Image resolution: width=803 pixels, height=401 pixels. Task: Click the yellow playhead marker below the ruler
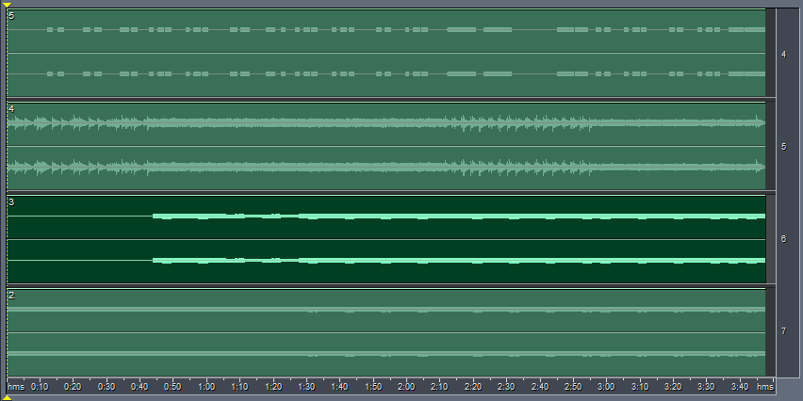[8, 398]
